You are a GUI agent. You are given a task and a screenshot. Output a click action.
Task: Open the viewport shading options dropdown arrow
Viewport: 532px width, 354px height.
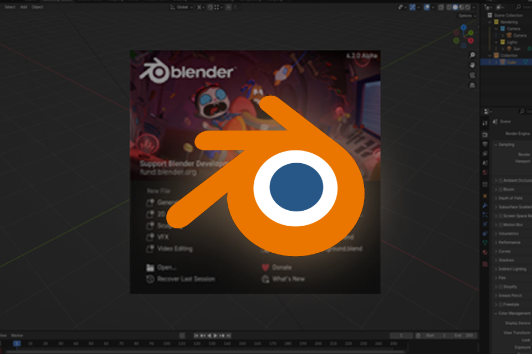(474, 7)
